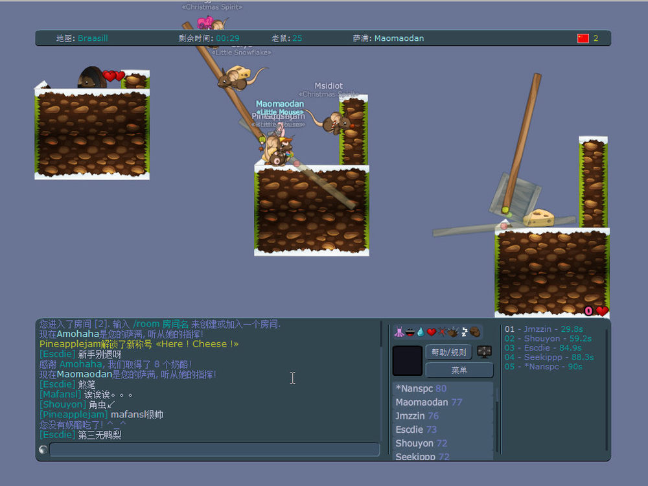This screenshot has width=648, height=486.
Task: Click the dark avatar preview box
Action: 408,361
